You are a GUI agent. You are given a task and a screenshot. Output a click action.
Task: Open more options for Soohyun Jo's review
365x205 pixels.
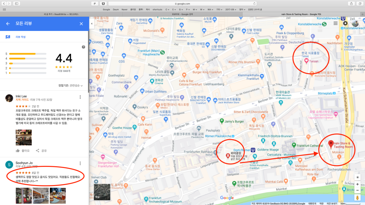tap(80, 163)
